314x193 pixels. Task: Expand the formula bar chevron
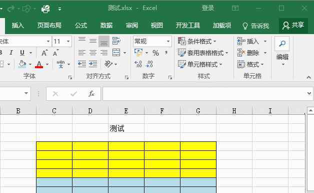(309, 93)
